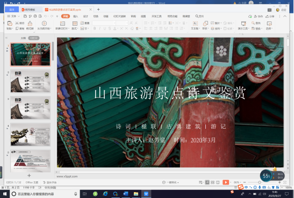Toggle Underline formatting

point(105,28)
